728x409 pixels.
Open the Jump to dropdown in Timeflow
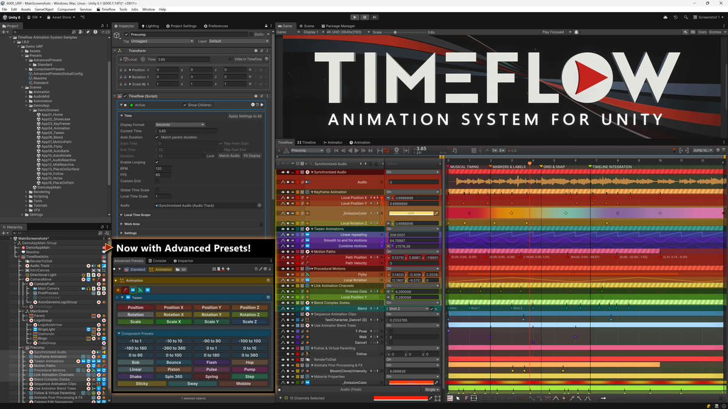pos(704,150)
